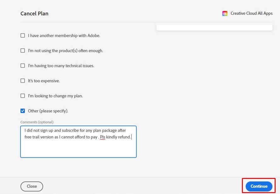Click the 'Other (please specify).' label text
Viewport: 280px width, 194px height.
coord(48,111)
